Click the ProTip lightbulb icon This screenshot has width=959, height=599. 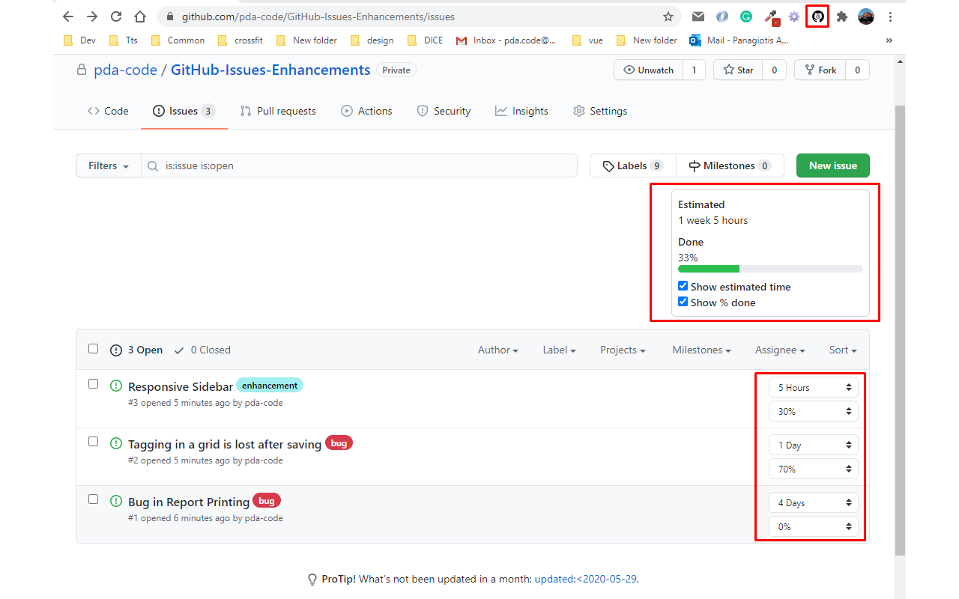(312, 579)
